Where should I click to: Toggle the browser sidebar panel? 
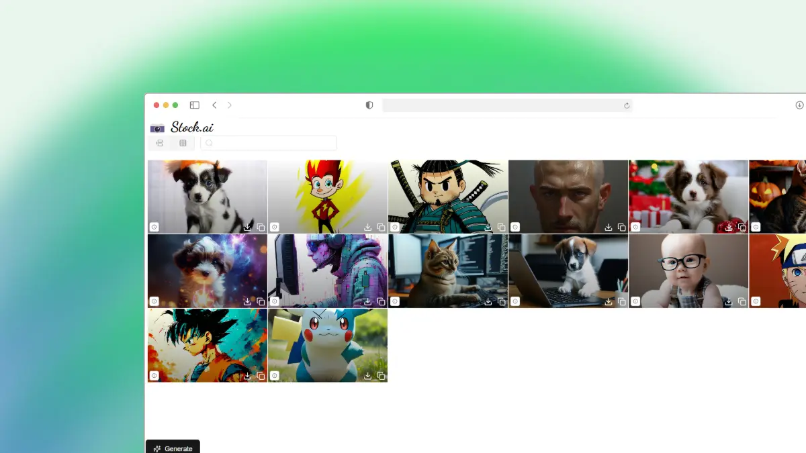click(x=194, y=105)
